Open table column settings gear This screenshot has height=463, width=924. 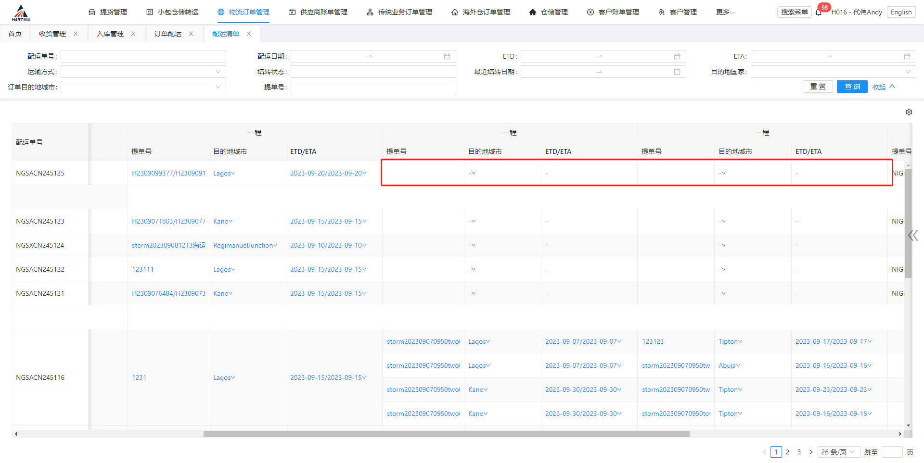point(909,112)
